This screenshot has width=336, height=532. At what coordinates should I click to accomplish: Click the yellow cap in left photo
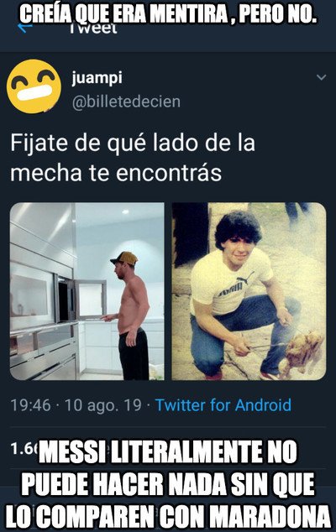click(124, 258)
